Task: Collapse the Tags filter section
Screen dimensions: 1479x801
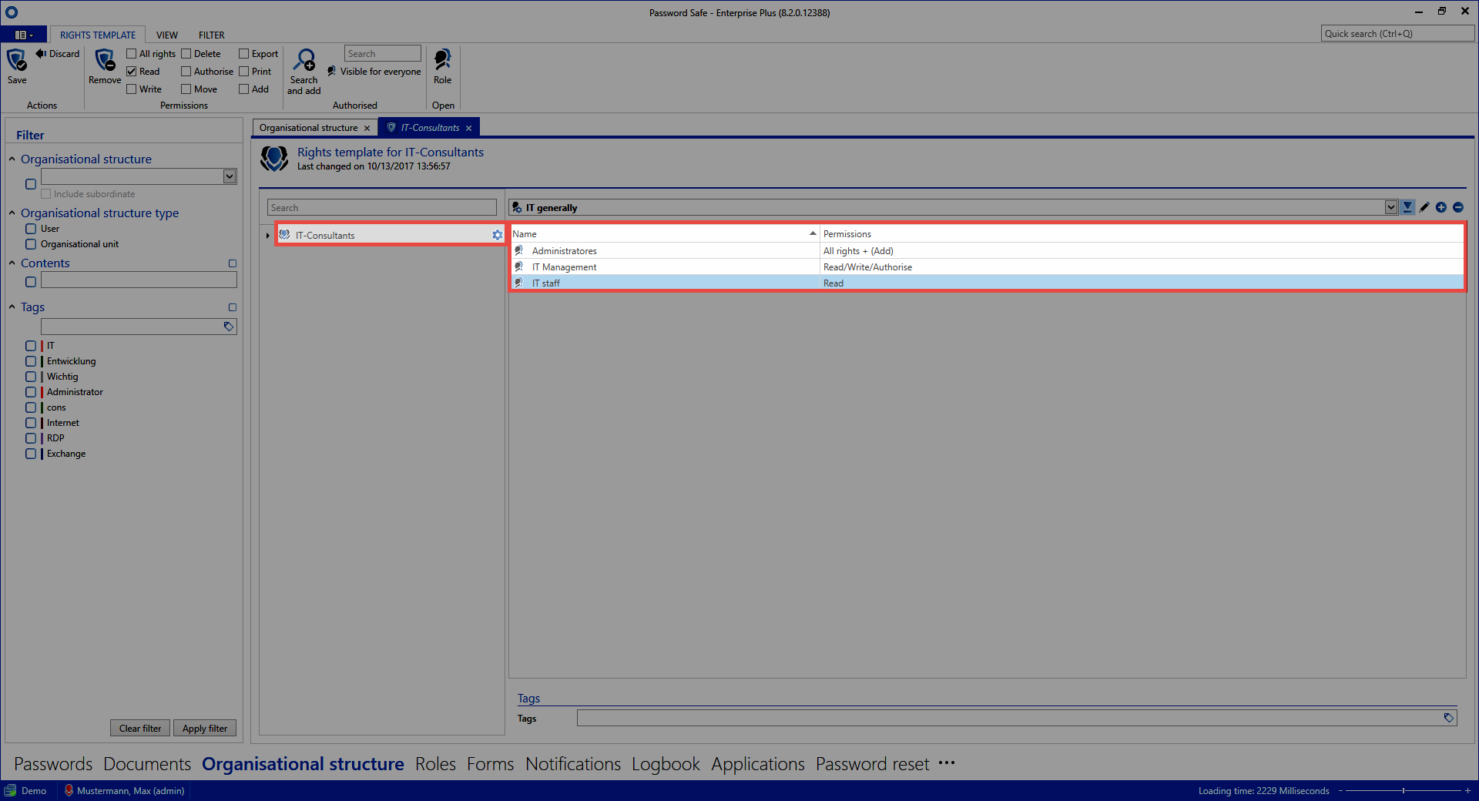Action: (12, 307)
